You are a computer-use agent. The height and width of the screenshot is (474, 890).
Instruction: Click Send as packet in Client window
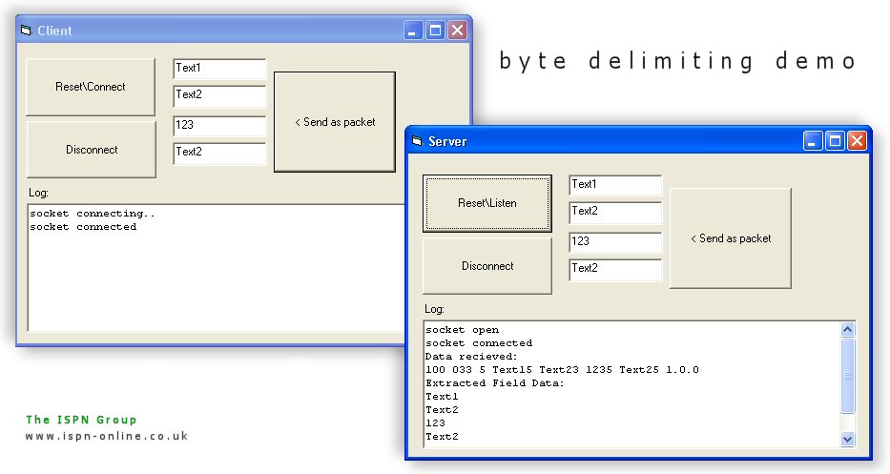point(334,122)
